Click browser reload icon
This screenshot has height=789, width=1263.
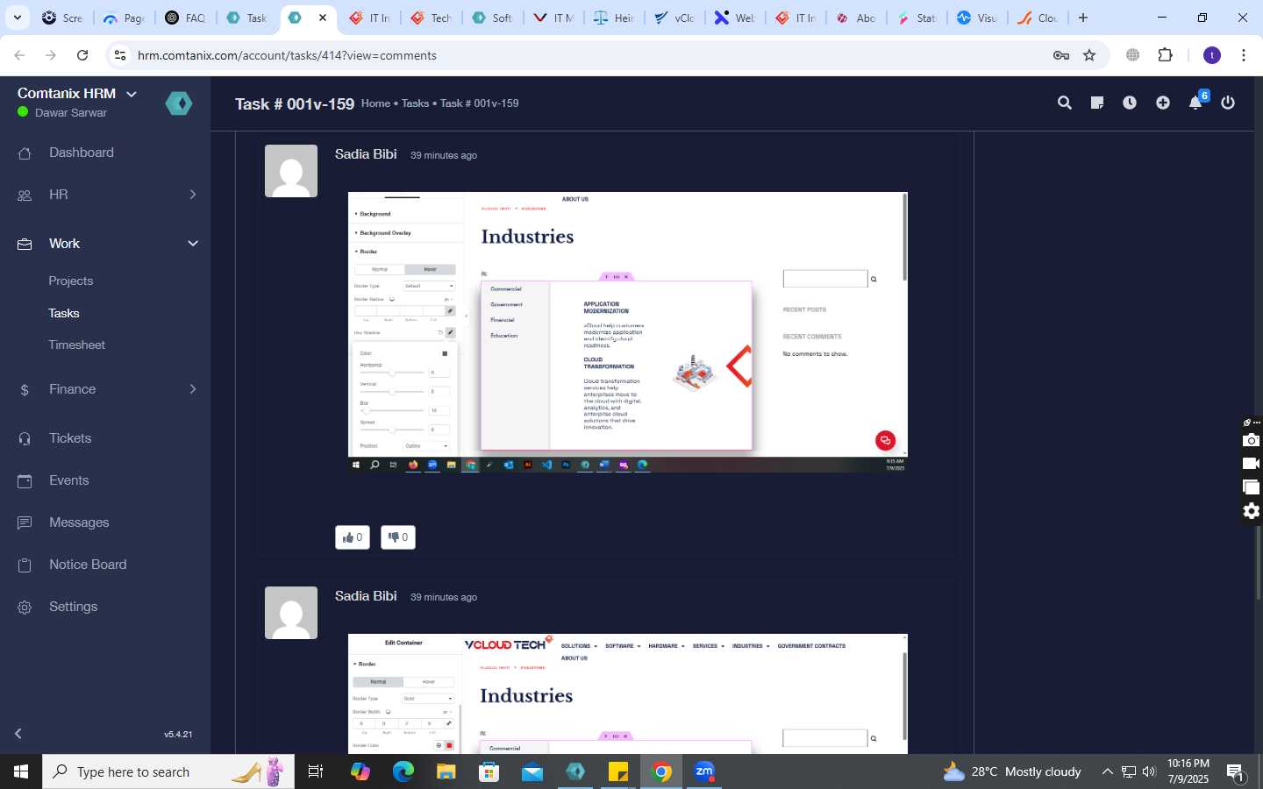(x=82, y=55)
